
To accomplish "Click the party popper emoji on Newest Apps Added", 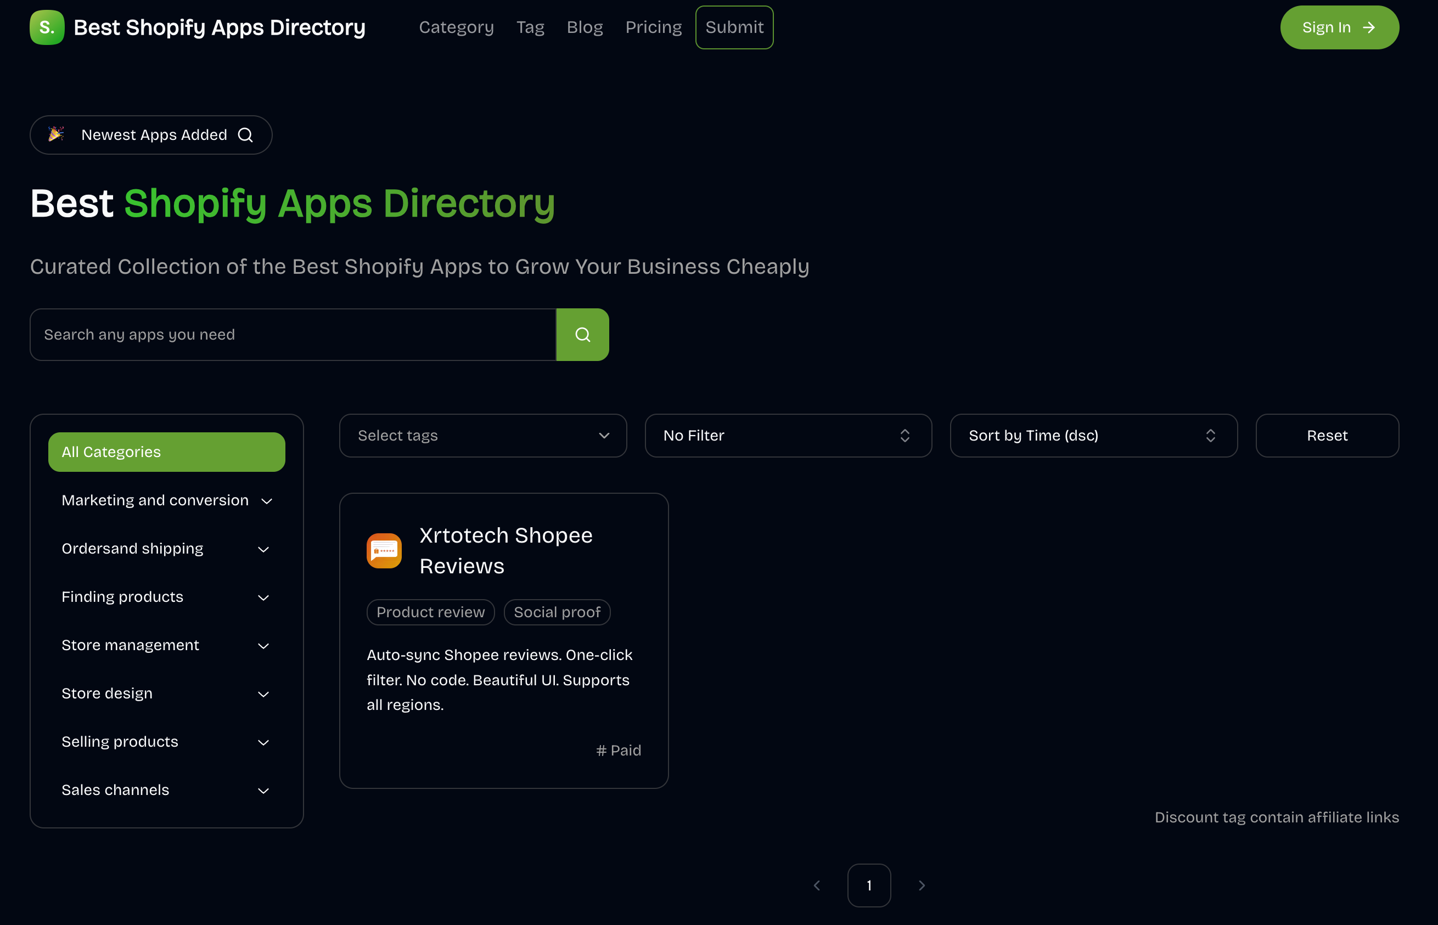I will (x=55, y=134).
